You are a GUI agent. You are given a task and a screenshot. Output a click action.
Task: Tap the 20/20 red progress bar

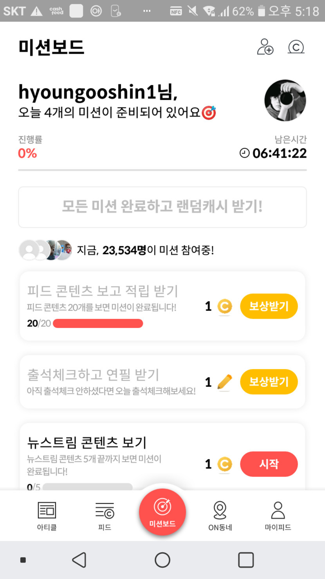[x=98, y=324]
